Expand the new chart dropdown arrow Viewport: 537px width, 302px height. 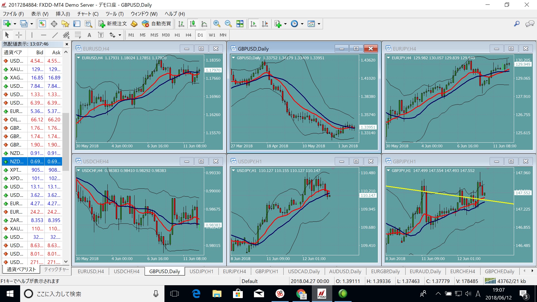pos(15,24)
